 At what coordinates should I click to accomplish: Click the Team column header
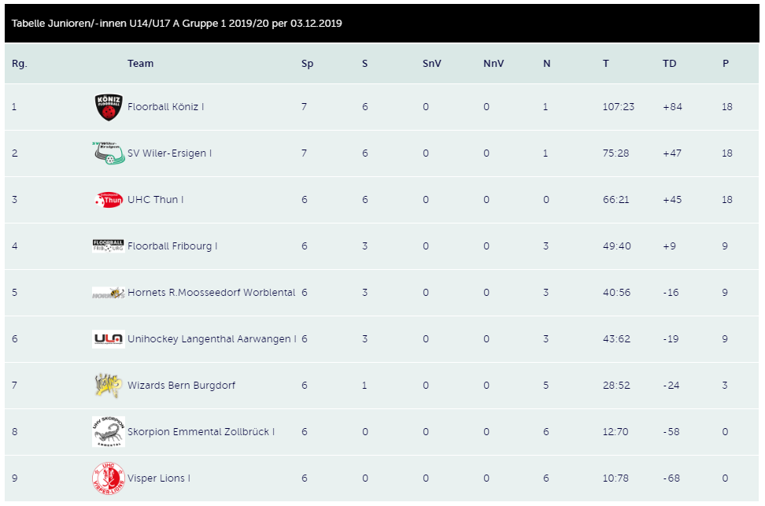tap(141, 64)
